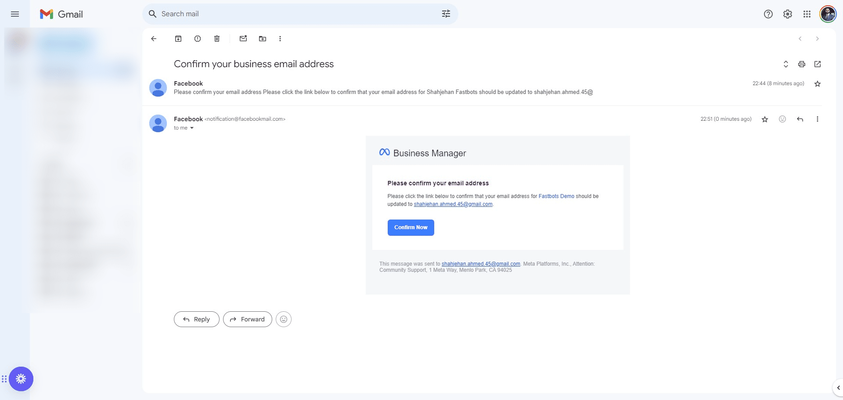843x400 pixels.
Task: Star the latest Facebook message
Action: [x=765, y=119]
